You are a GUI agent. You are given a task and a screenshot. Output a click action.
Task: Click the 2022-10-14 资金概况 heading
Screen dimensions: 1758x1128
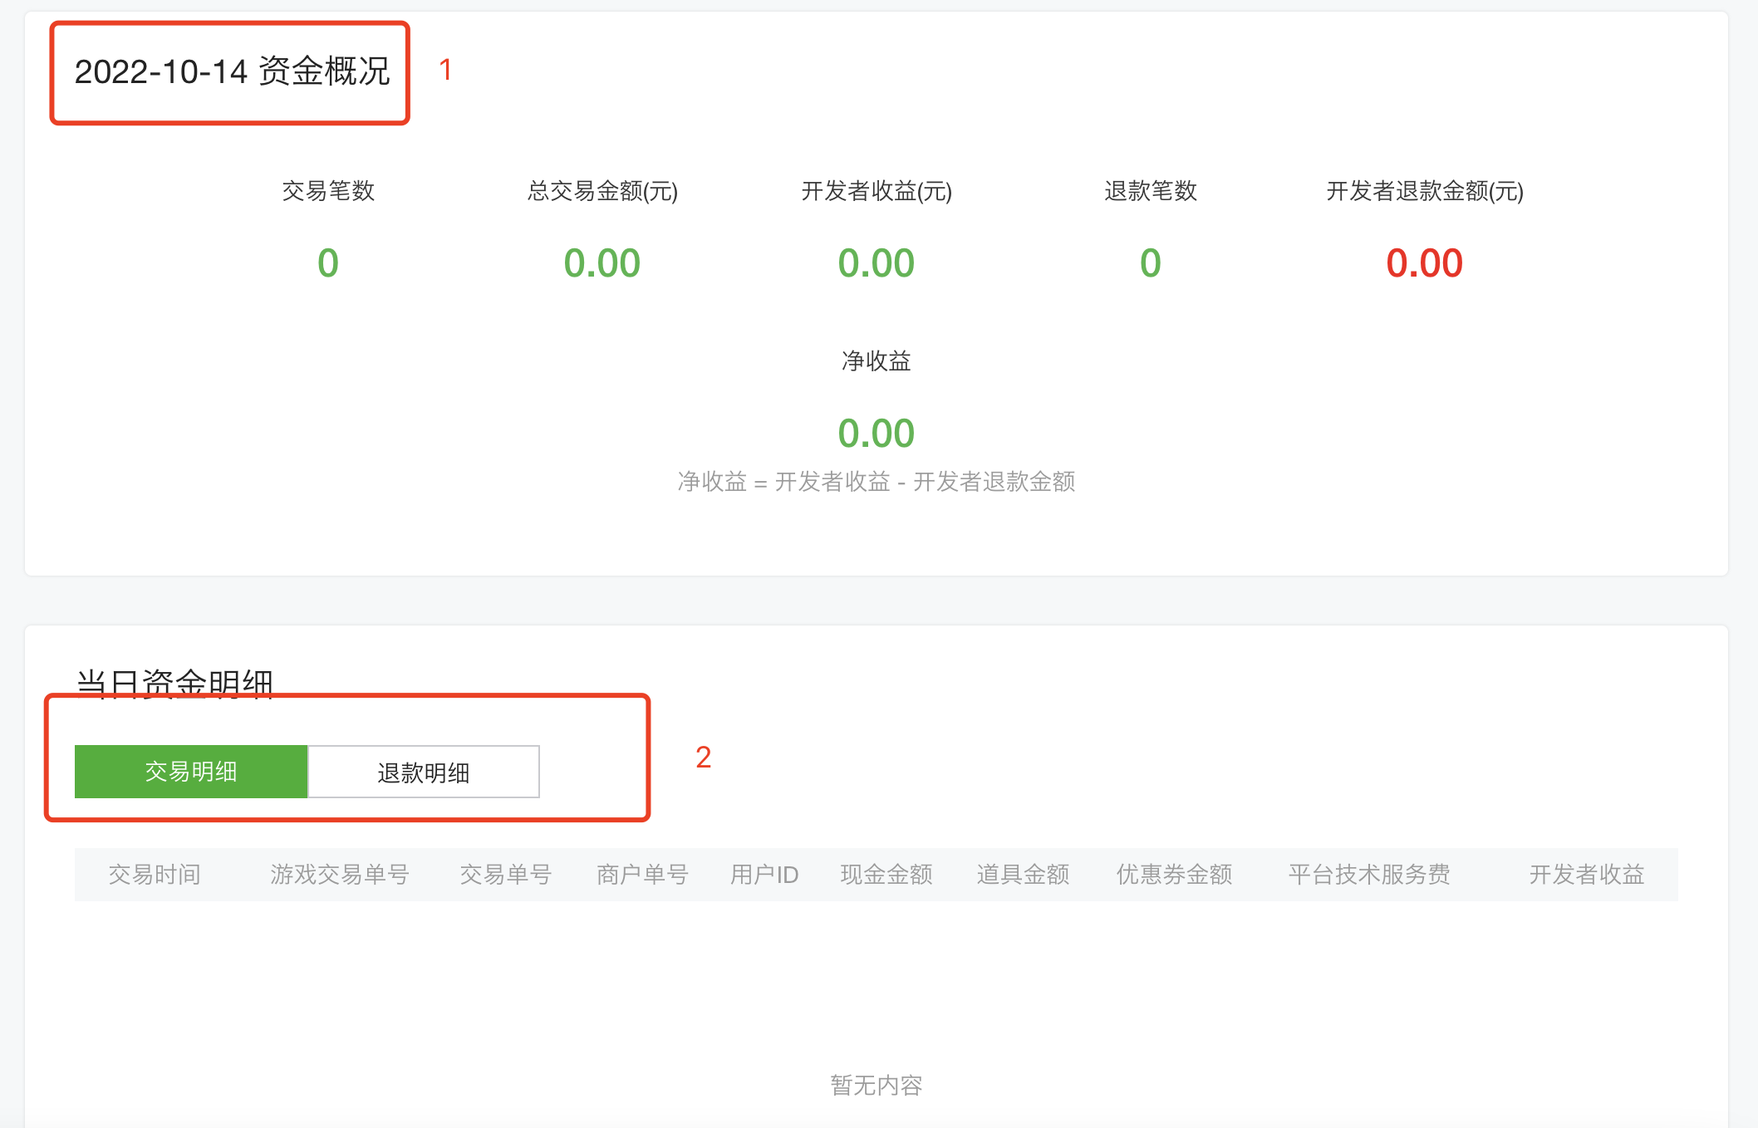[232, 71]
